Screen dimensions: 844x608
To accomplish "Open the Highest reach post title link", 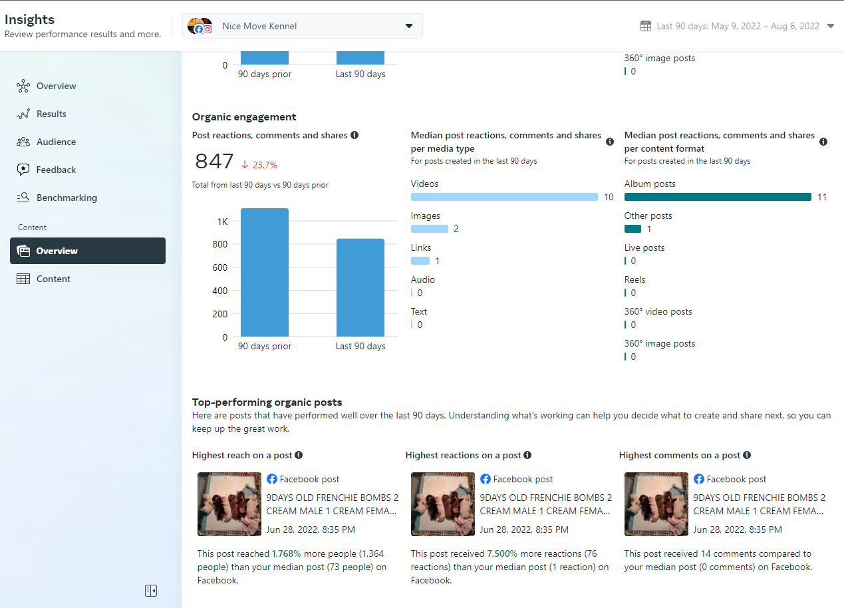I will [x=333, y=504].
